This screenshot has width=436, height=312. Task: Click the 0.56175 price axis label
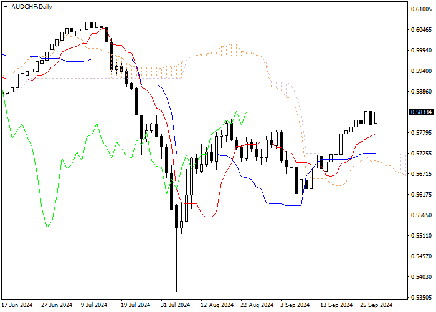[x=421, y=195]
